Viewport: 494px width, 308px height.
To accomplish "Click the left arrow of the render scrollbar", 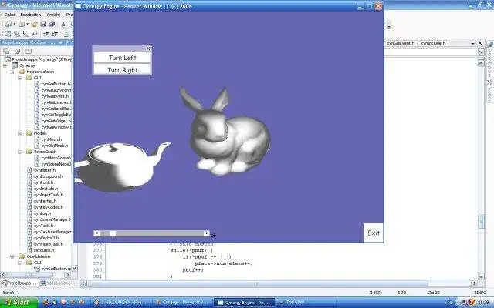I will [x=96, y=233].
